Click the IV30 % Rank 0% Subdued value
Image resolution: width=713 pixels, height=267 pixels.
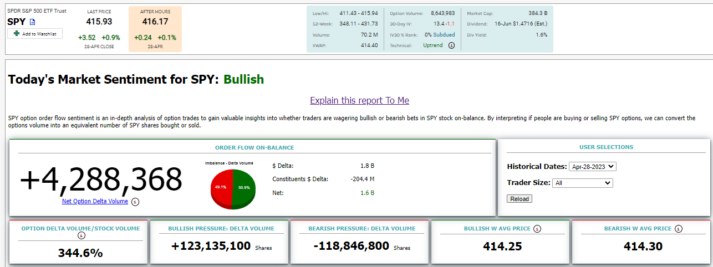coord(440,34)
